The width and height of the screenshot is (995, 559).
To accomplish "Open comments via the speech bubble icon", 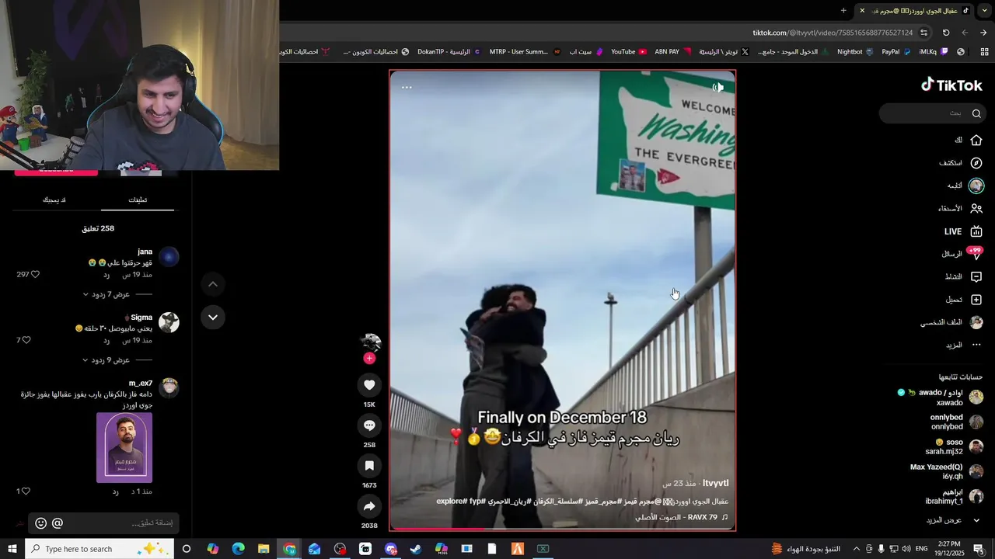I will tap(369, 425).
